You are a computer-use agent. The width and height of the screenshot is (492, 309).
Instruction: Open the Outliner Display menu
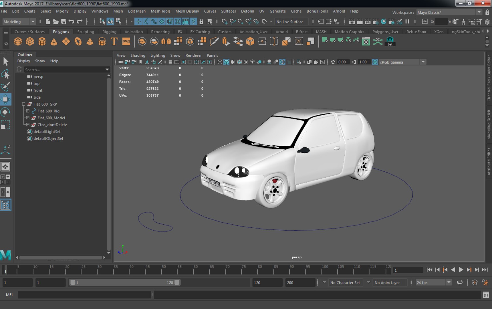23,61
